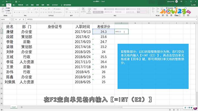Image resolution: width=198 pixels, height=111 pixels.
Task: Switch to the 公式 ribbon tab
Action: (x=27, y=5)
